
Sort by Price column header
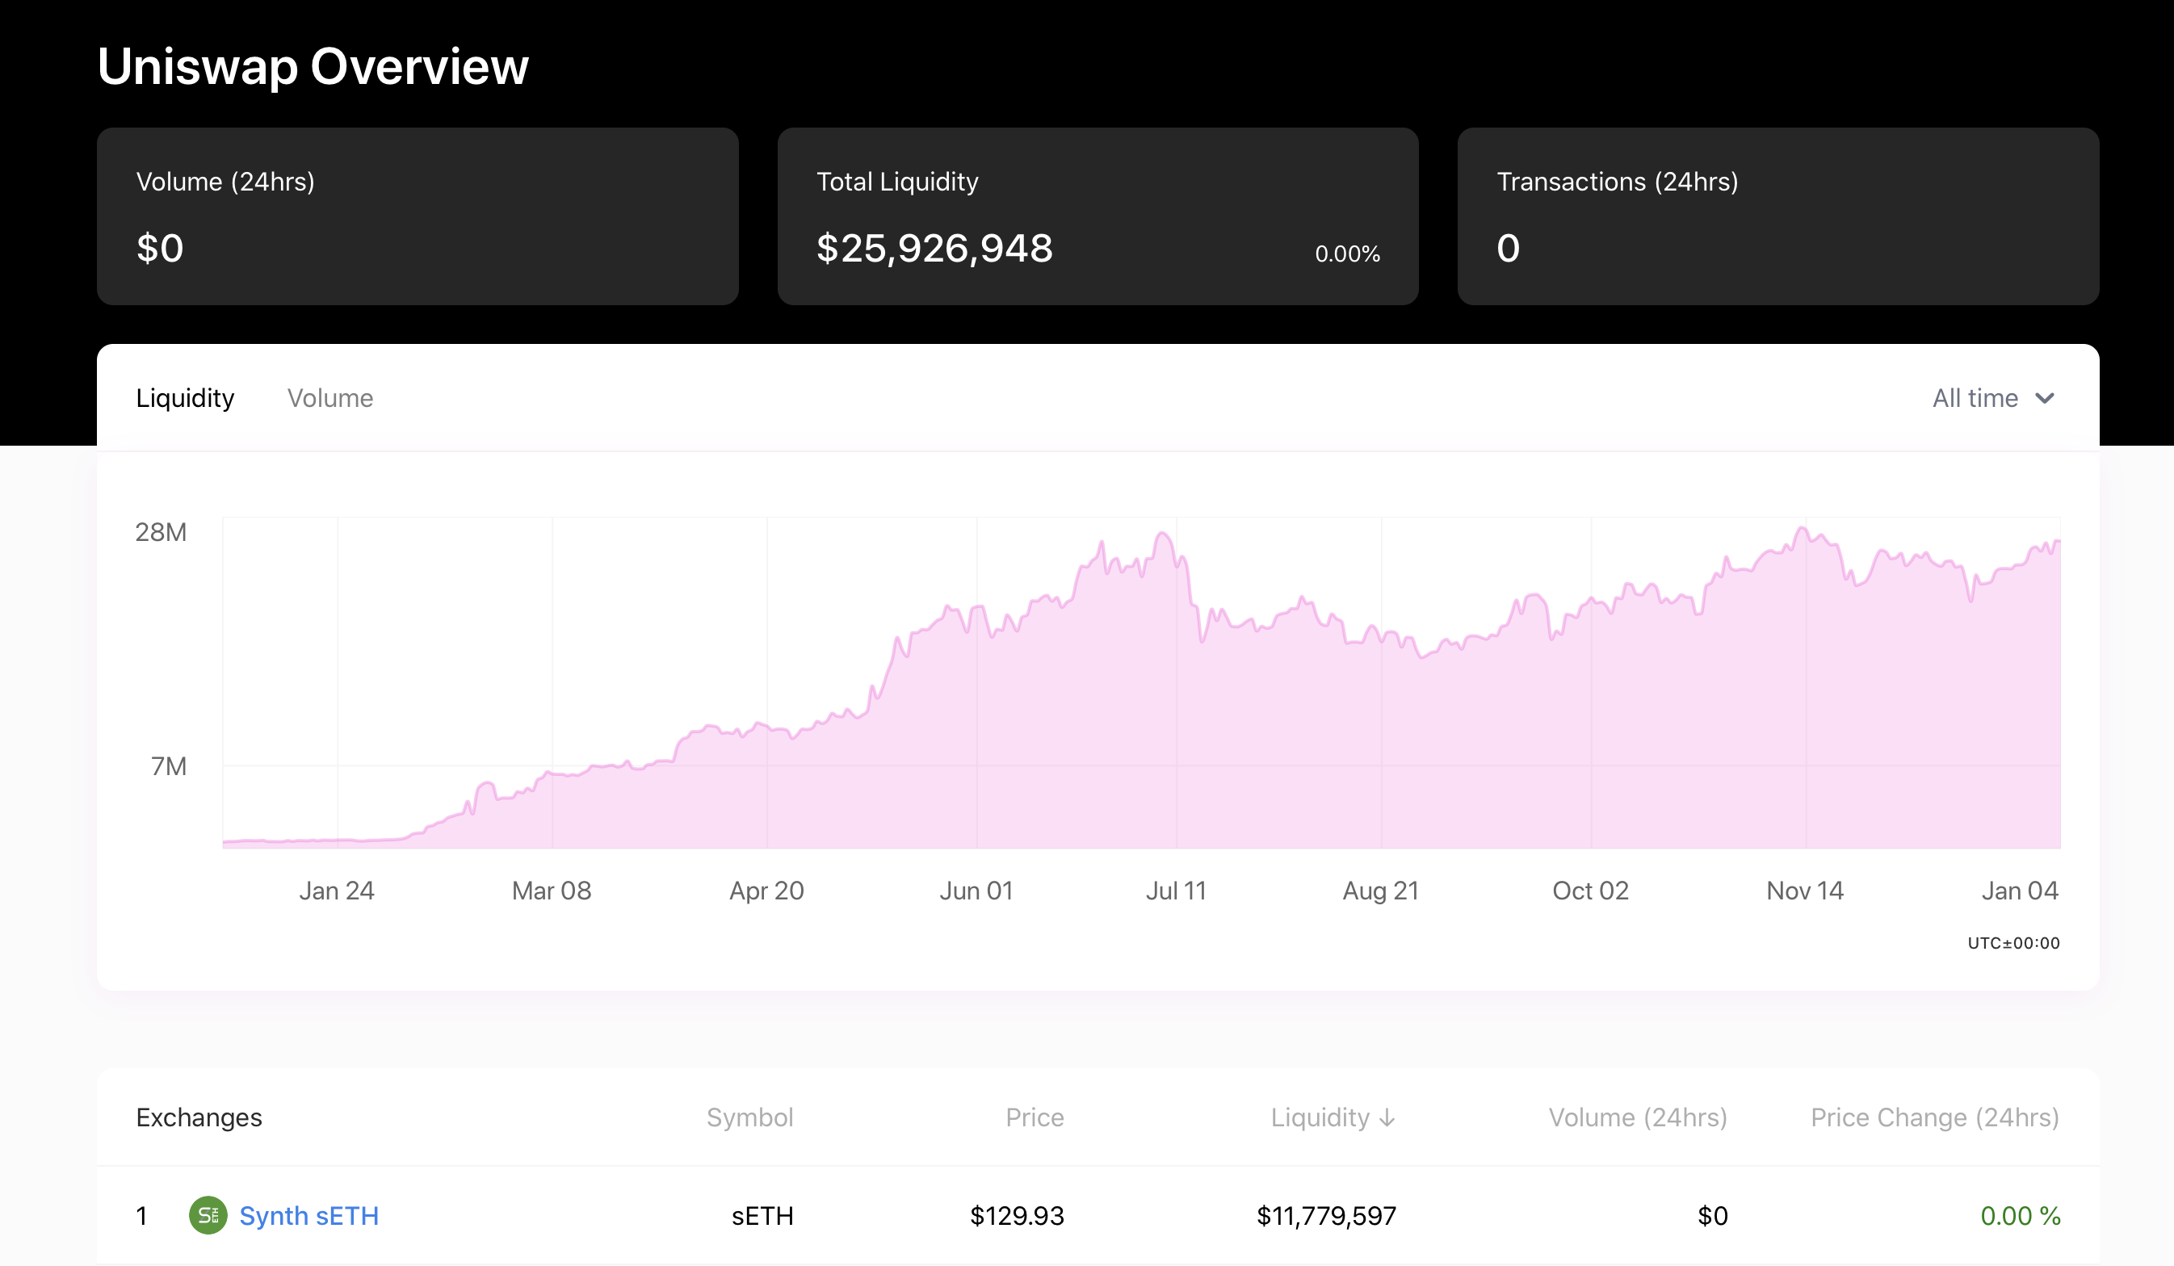1035,1117
